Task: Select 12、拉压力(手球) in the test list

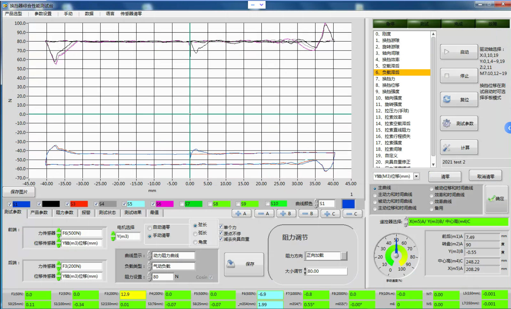Action: point(402,111)
